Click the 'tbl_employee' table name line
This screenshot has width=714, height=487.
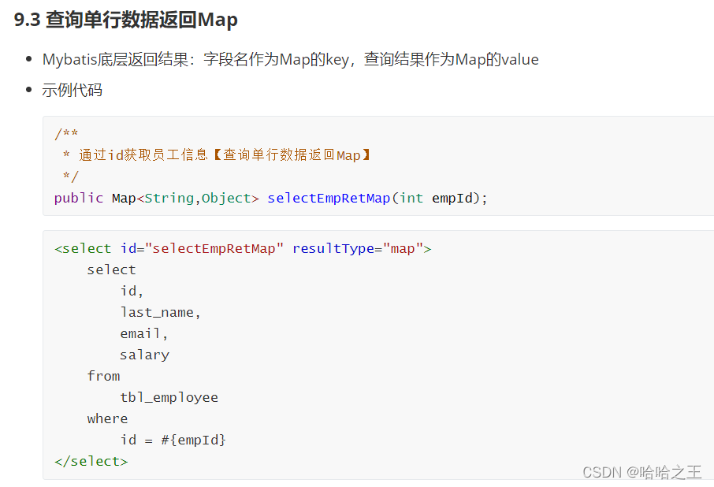click(169, 397)
